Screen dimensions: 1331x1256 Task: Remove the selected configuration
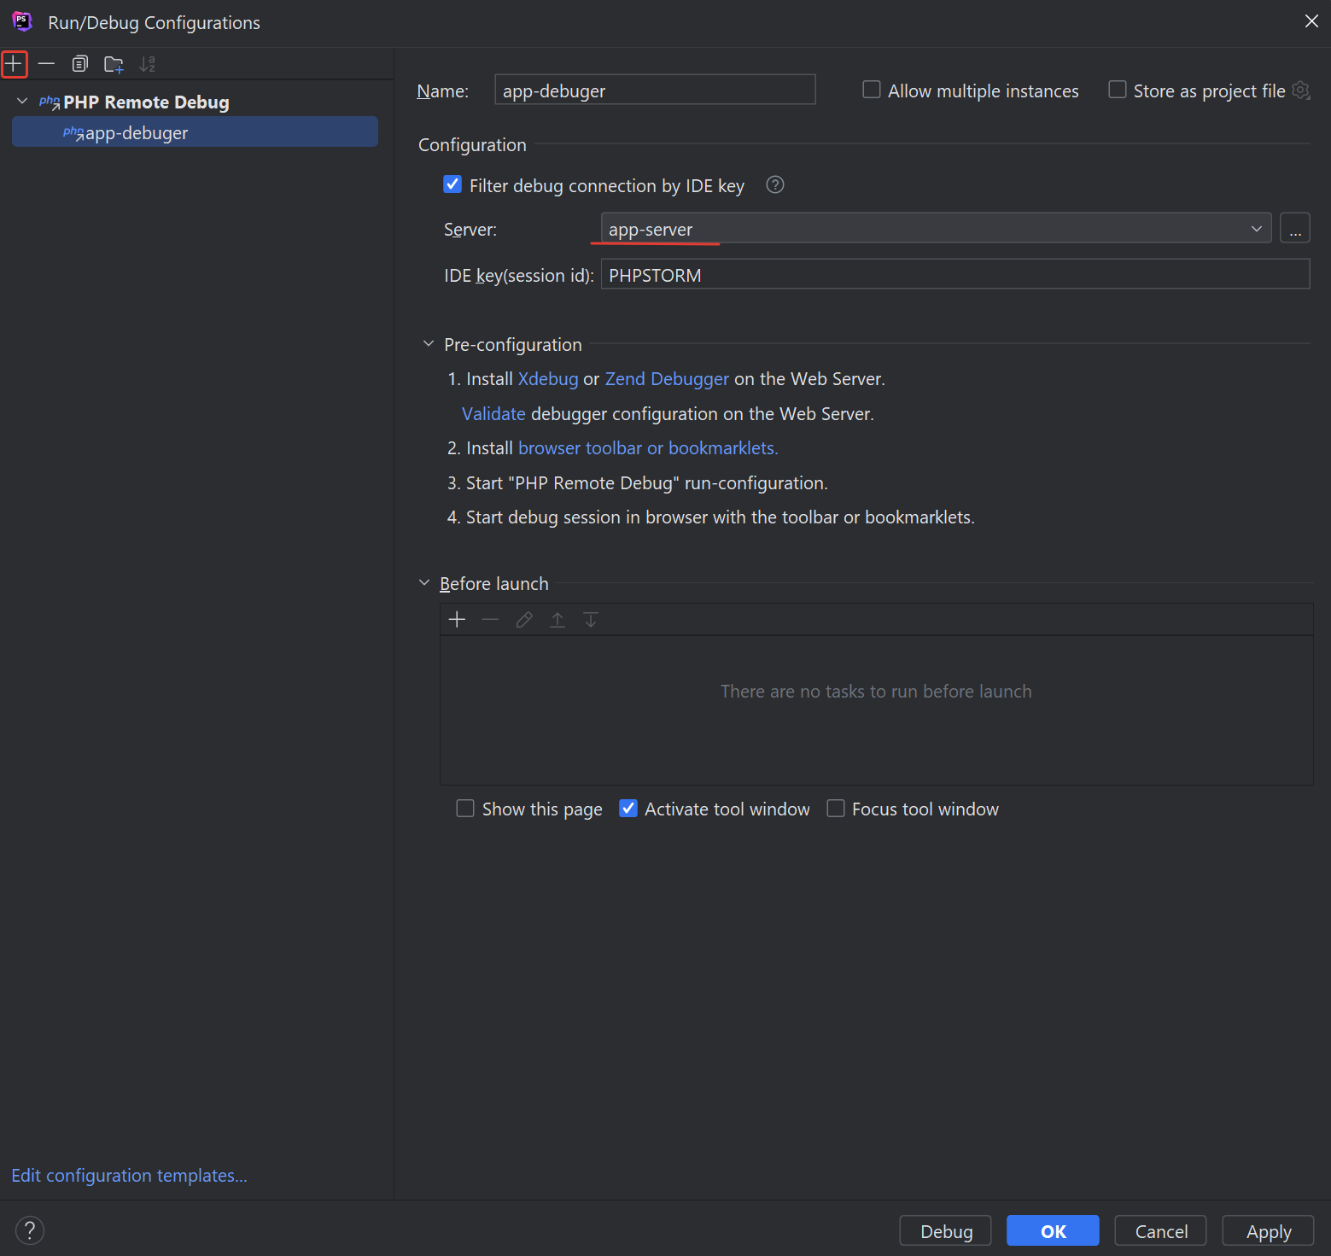click(x=46, y=64)
